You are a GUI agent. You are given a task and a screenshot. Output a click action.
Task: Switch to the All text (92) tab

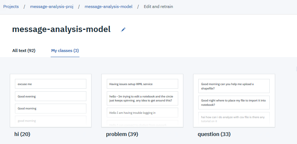pyautogui.click(x=24, y=51)
